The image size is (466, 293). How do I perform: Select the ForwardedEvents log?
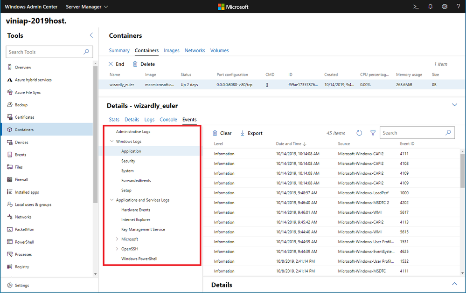click(136, 180)
